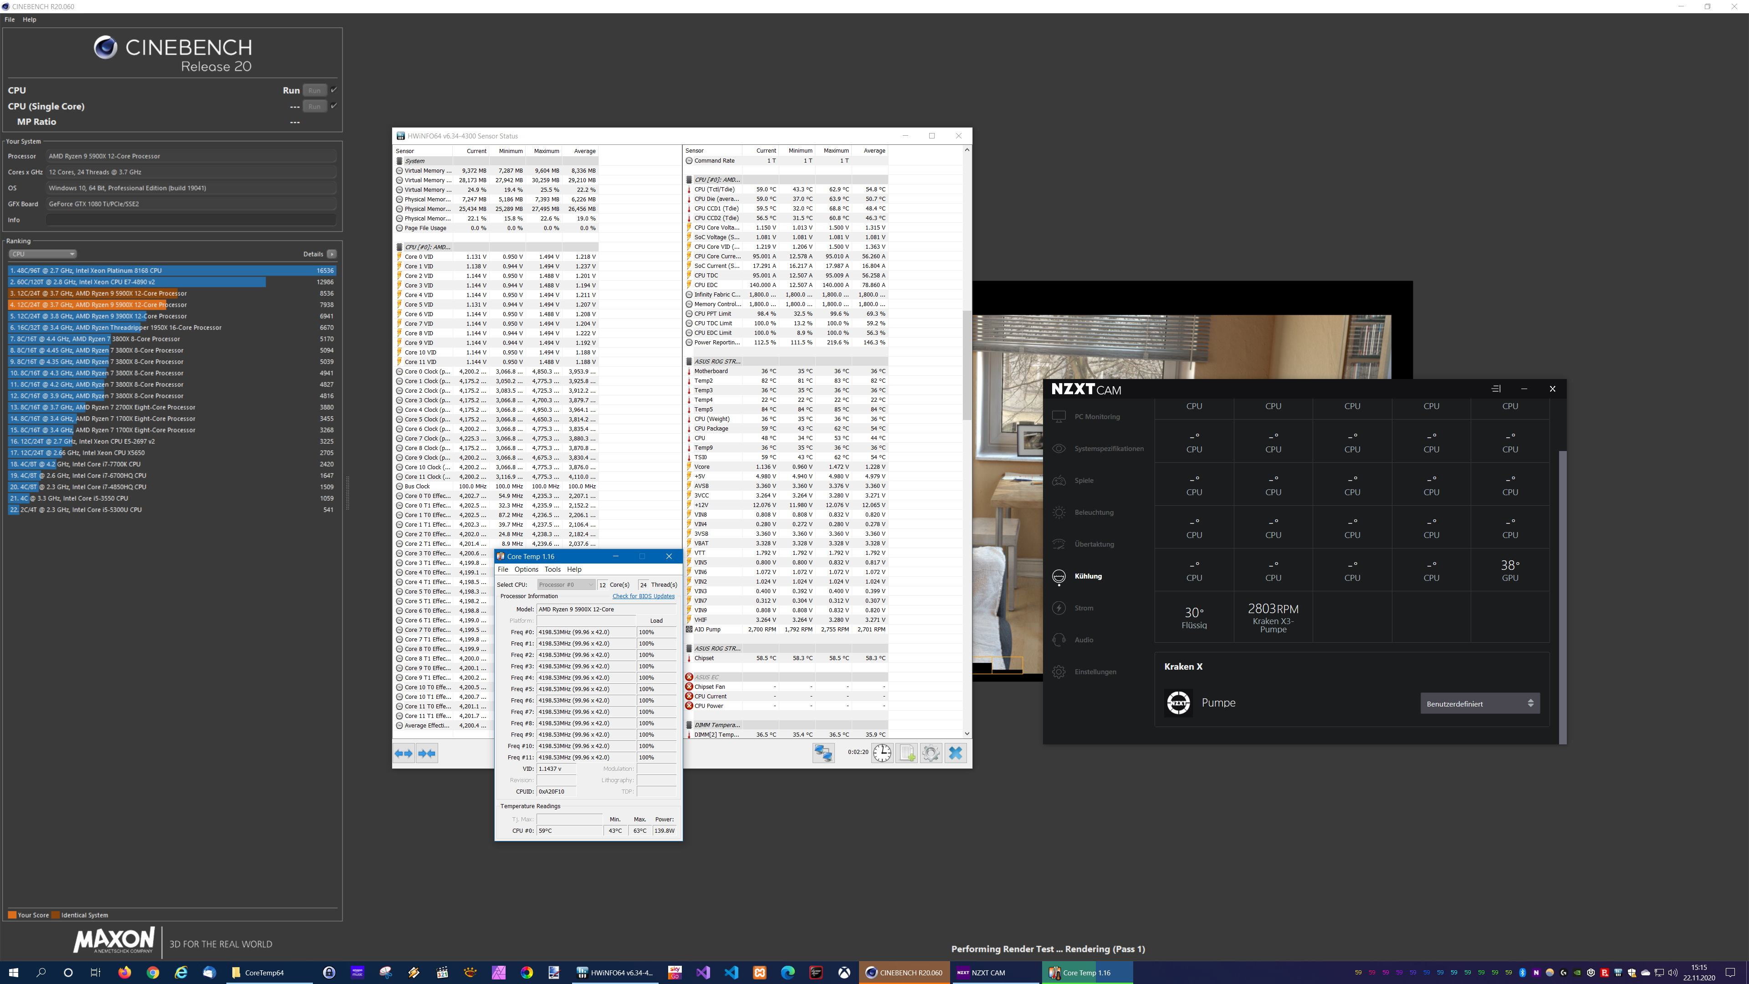
Task: Select Xeon Platinum 8168 ranking row
Action: coord(172,270)
